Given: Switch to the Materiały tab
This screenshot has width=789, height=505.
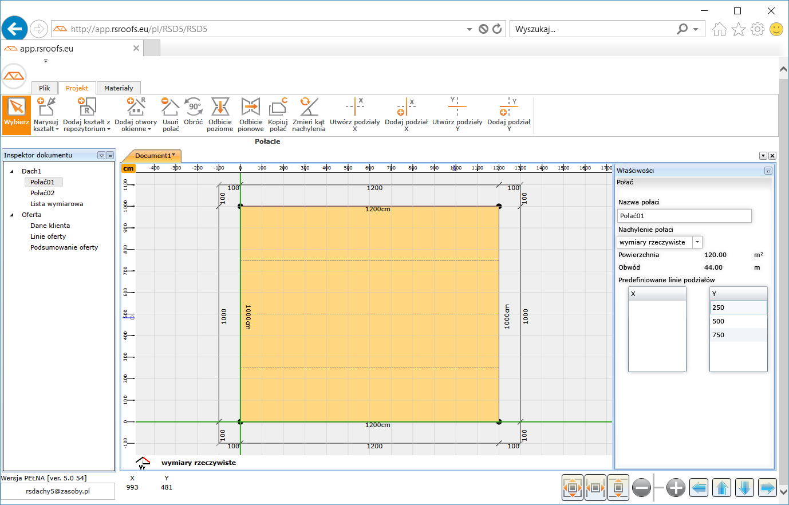Looking at the screenshot, I should [x=119, y=88].
